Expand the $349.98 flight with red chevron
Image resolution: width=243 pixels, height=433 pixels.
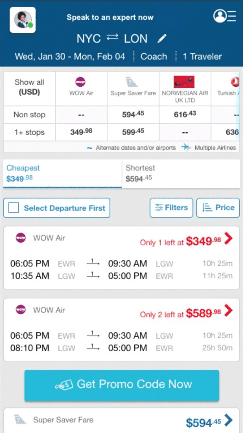(x=228, y=238)
